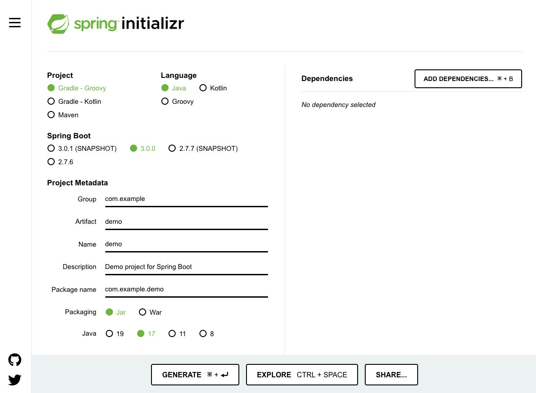Open the GitHub link icon

[15, 359]
